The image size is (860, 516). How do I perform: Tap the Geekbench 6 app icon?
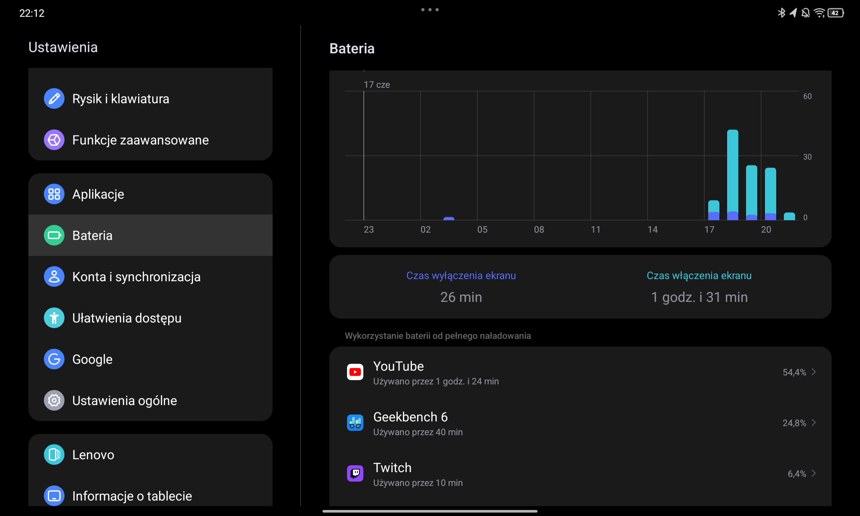tap(355, 423)
